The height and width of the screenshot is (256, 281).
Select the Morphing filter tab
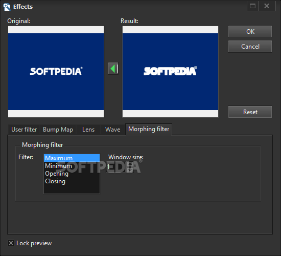[x=149, y=129]
